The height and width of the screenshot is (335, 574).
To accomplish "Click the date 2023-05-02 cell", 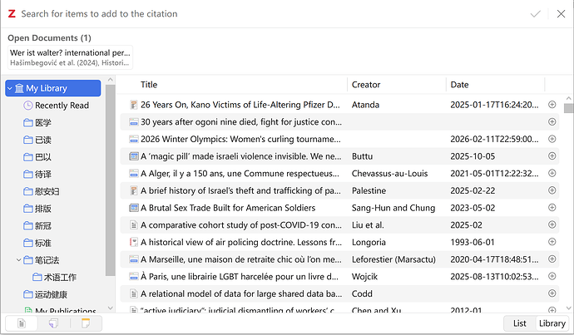I will (x=473, y=208).
